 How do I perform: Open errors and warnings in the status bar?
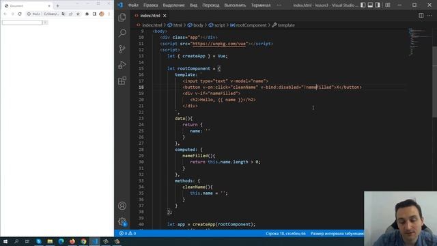click(x=128, y=234)
